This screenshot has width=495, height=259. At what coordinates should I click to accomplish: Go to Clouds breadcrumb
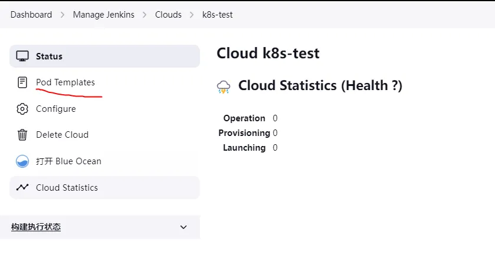168,15
